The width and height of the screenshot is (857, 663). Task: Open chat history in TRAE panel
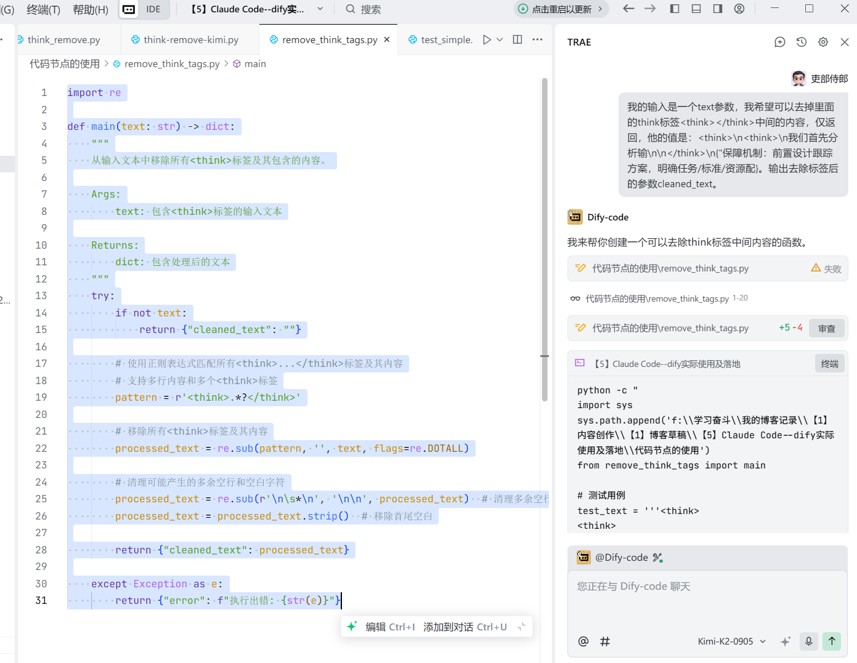(801, 42)
